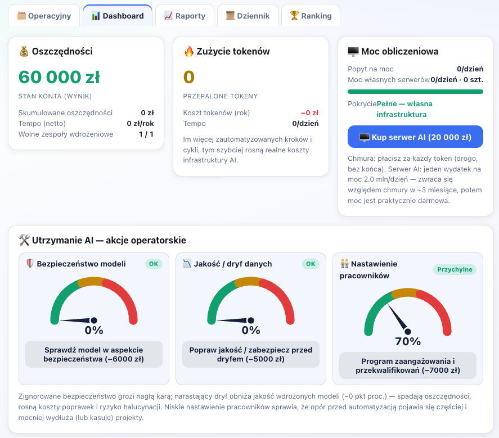
Task: Click the token Tempo 0/dzień value
Action: pos(305,124)
